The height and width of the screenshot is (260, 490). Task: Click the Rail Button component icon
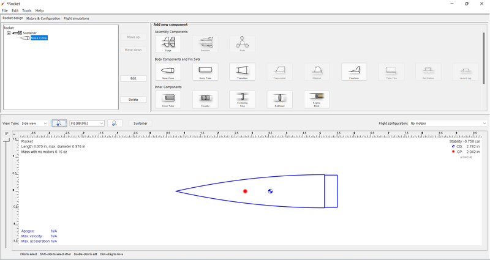pos(428,72)
